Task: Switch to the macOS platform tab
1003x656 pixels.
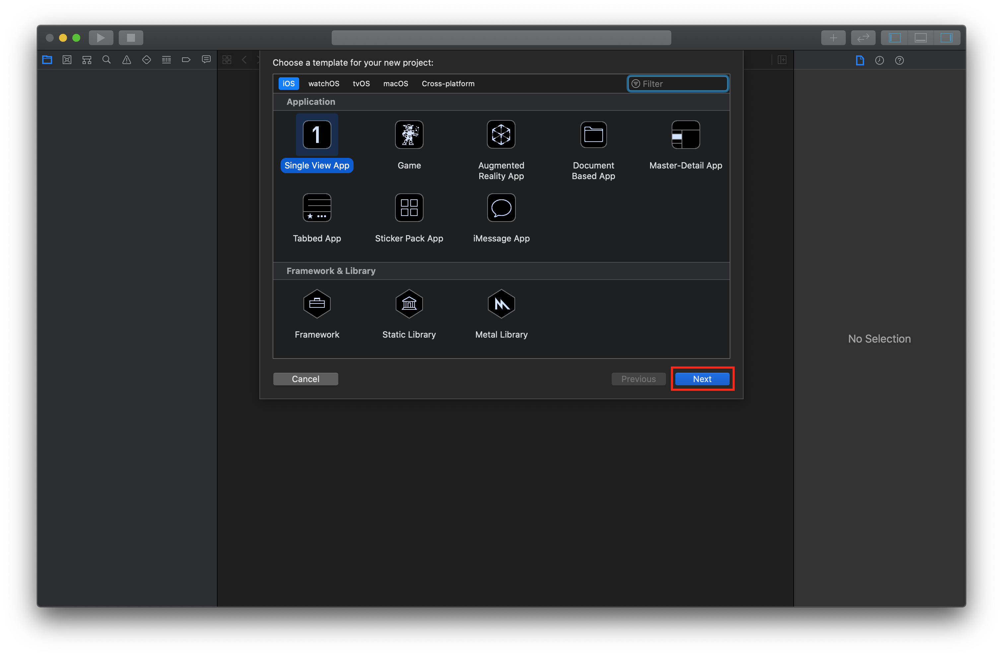Action: click(x=395, y=84)
